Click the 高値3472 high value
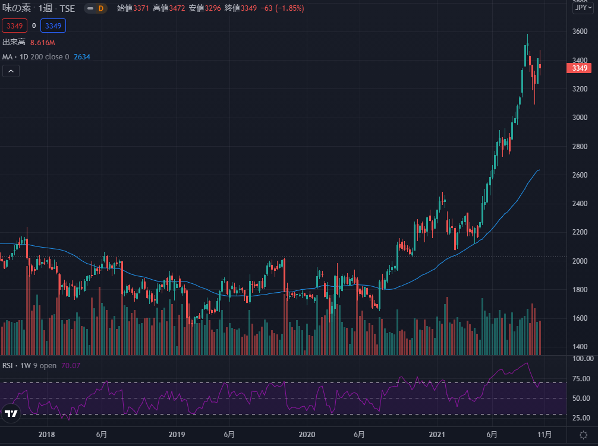The image size is (598, 446). (x=169, y=8)
